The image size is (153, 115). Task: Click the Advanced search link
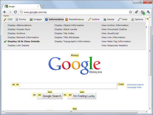click(135, 85)
